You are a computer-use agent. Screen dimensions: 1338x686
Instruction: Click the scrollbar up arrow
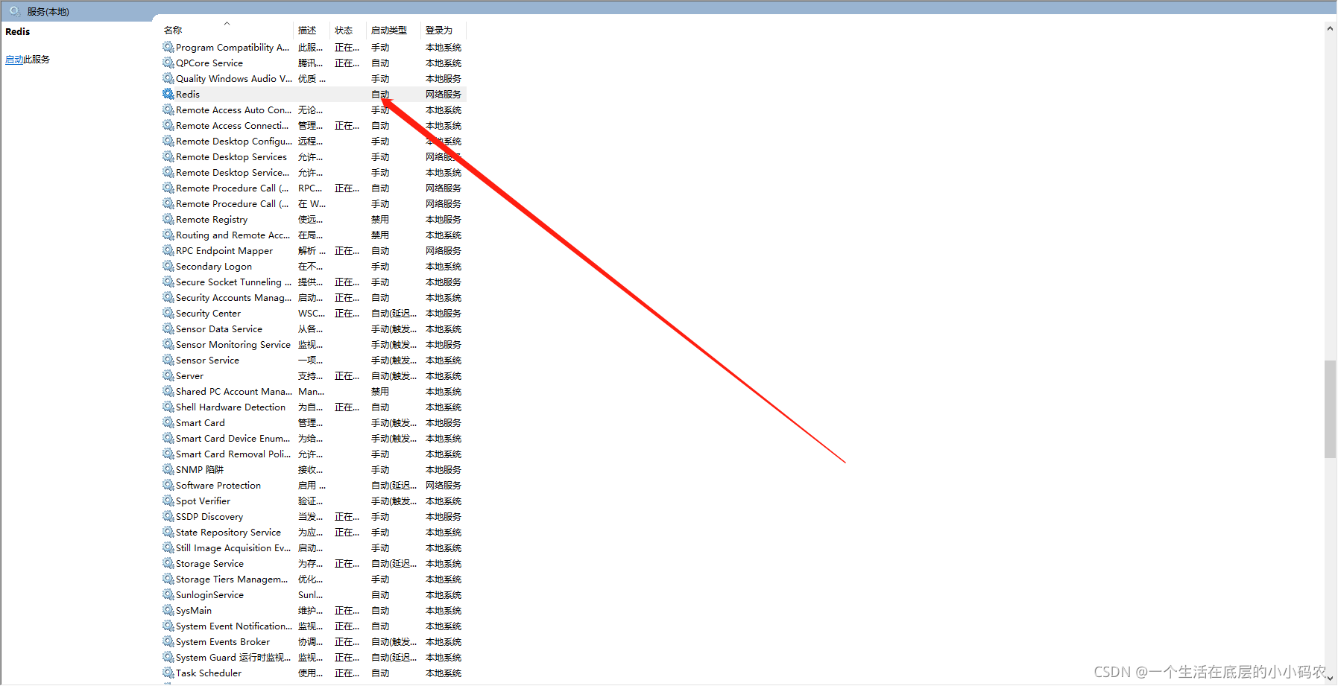1330,28
